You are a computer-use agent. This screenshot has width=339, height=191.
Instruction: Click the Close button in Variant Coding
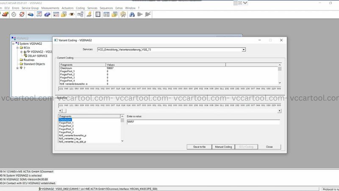[269, 147]
